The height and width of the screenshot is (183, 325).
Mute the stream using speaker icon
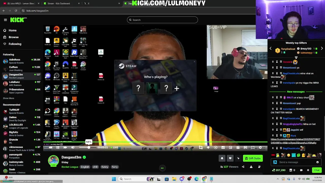click(x=73, y=147)
